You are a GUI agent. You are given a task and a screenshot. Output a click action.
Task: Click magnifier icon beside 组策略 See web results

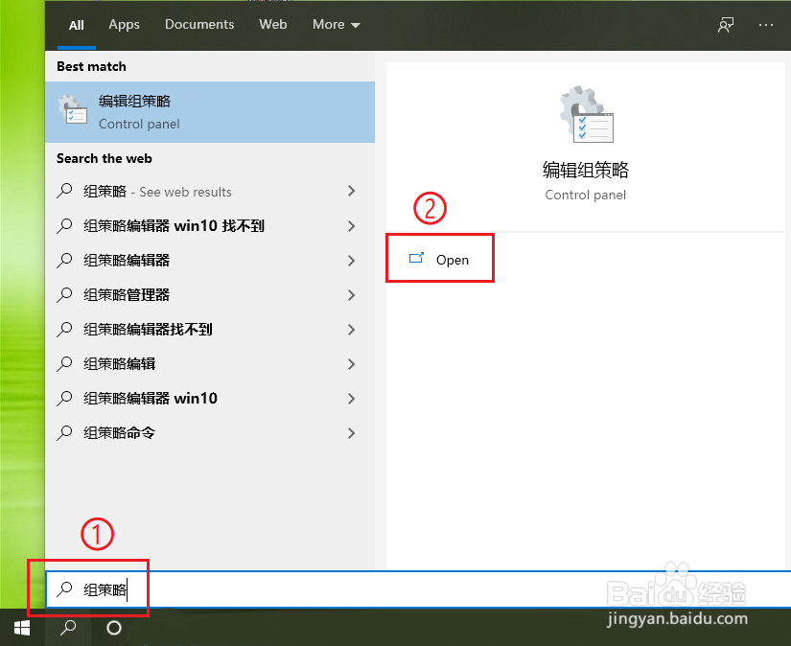pyautogui.click(x=64, y=191)
